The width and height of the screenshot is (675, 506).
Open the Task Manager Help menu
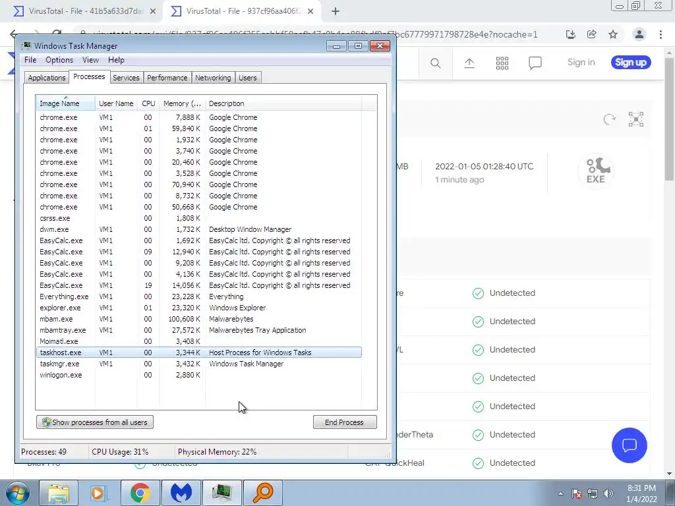click(x=116, y=60)
